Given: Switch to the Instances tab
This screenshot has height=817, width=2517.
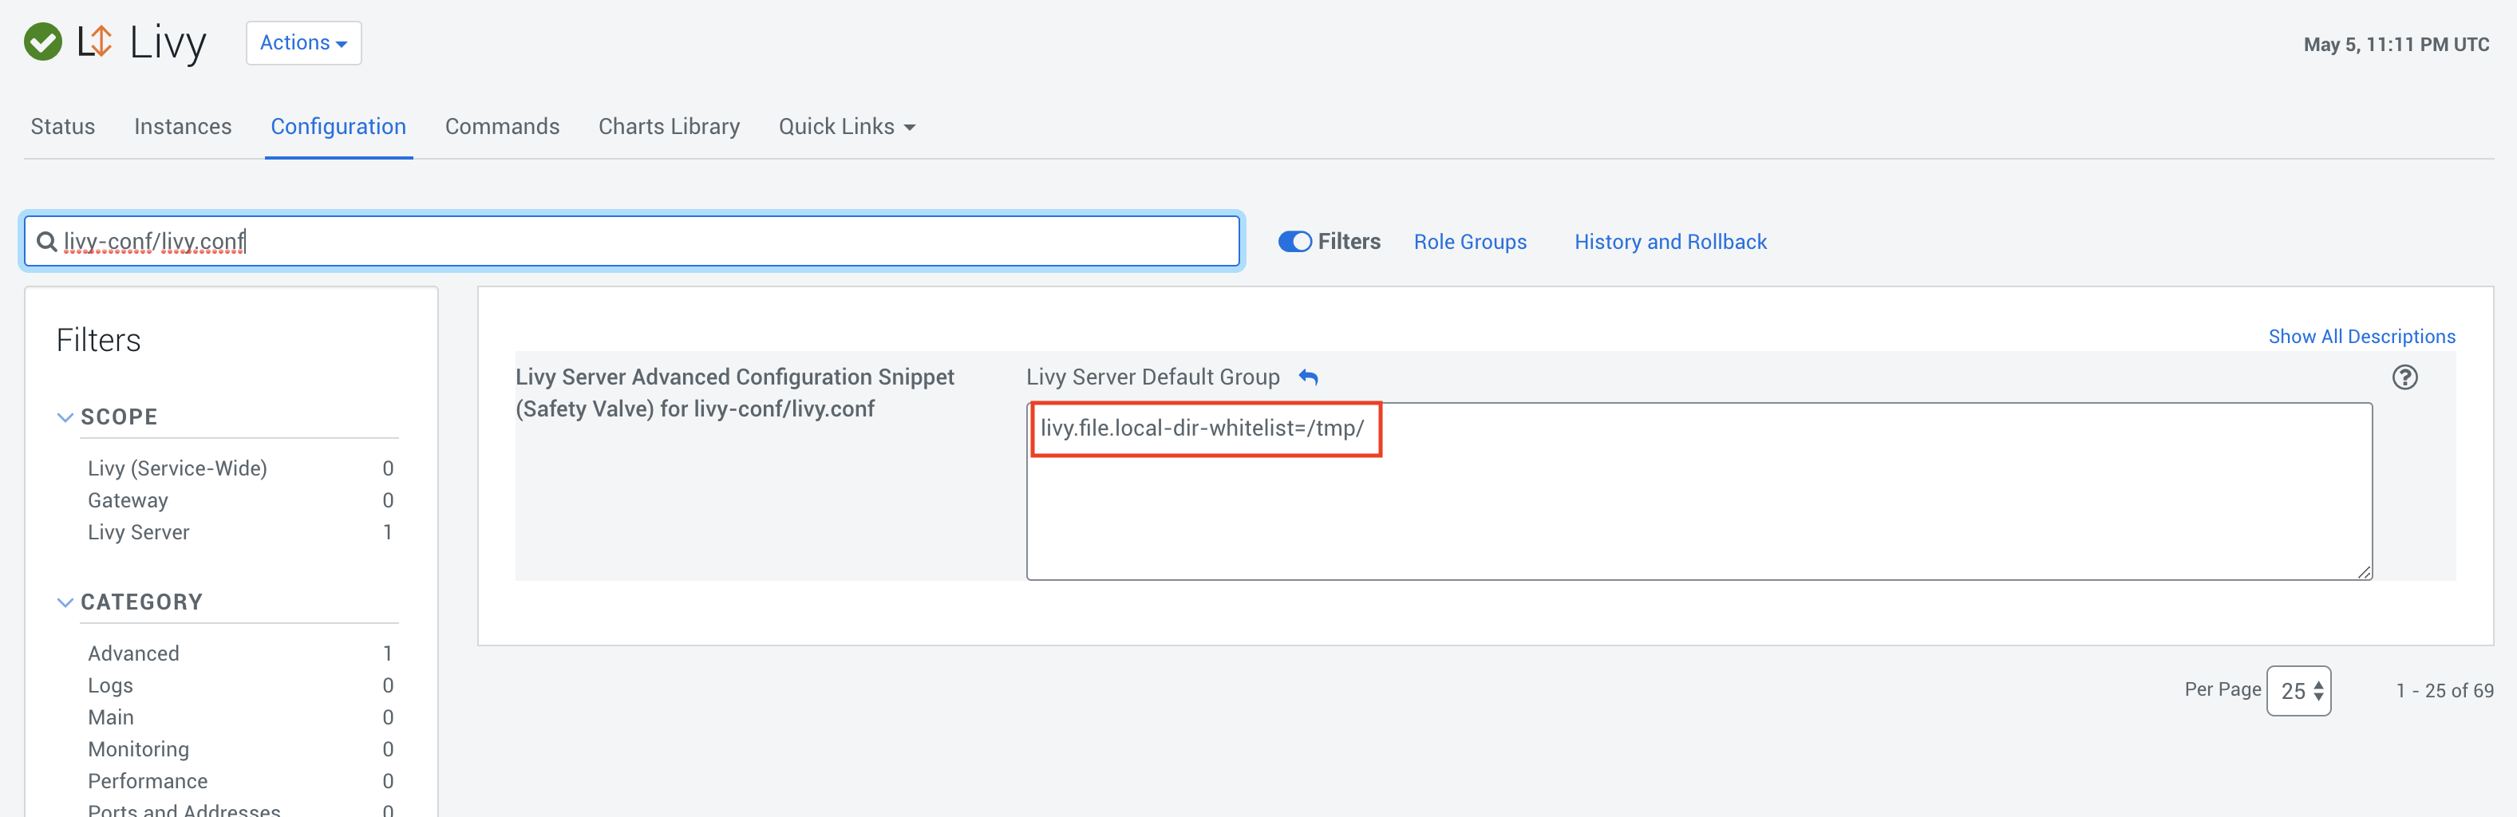Looking at the screenshot, I should point(183,126).
